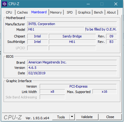Click the Southbridge vendor value Intel
The width and height of the screenshot is (124, 122).
[38, 42]
